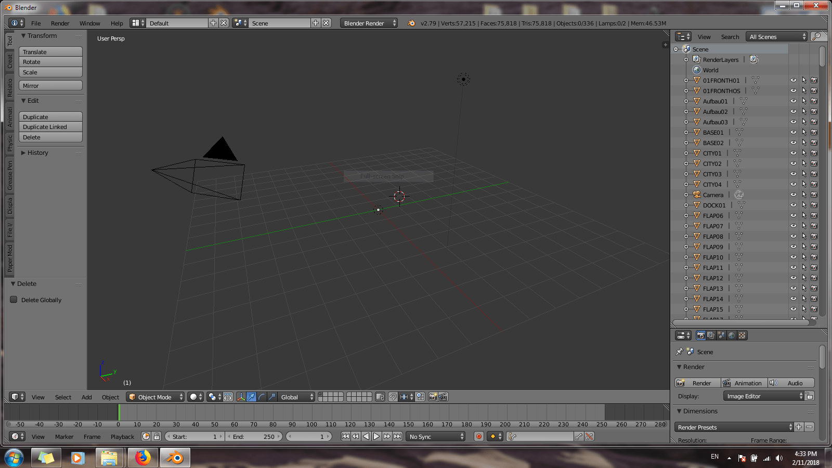This screenshot has height=468, width=832.
Task: Open the Window menu
Action: click(89, 23)
